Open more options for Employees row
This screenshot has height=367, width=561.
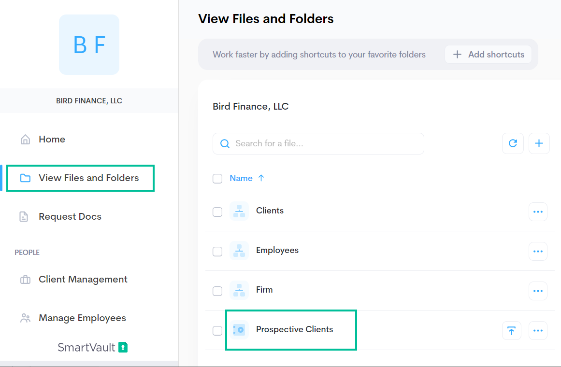[x=538, y=252]
